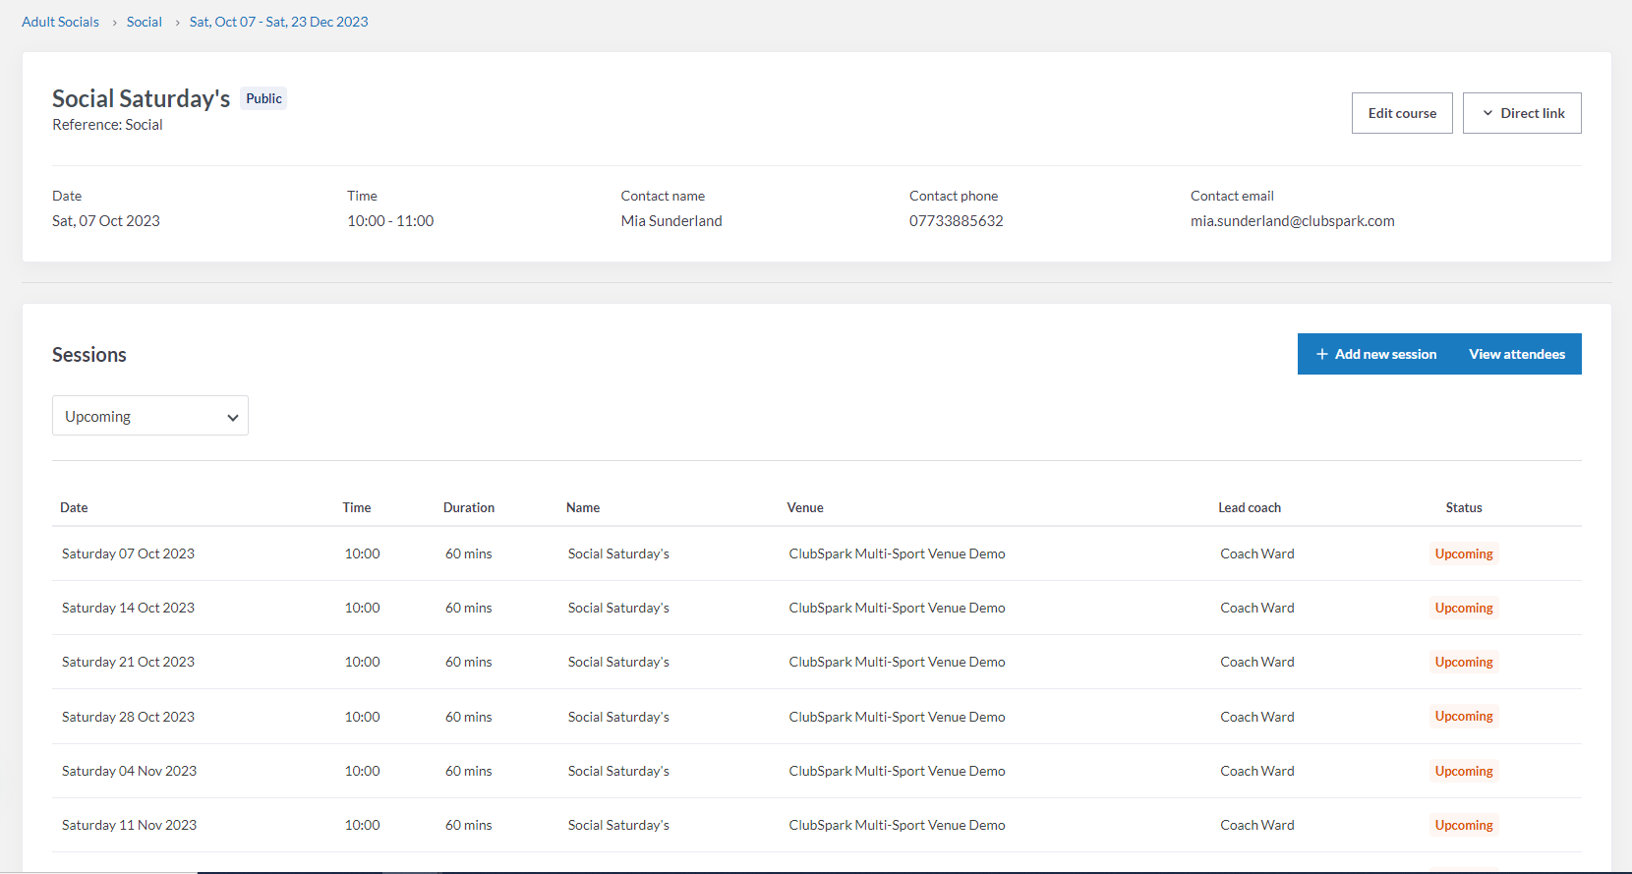
Task: Click the date range breadcrumb link
Action: click(278, 22)
